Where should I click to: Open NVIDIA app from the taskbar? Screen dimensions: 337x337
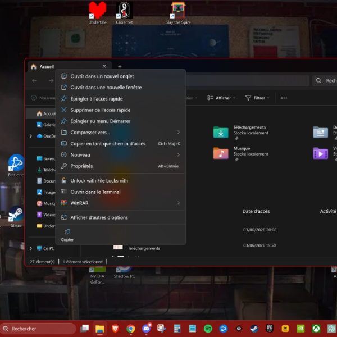pyautogui.click(x=300, y=329)
